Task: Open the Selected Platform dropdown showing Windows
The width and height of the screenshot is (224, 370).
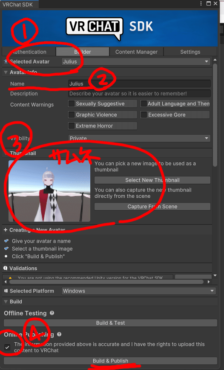Action: click(139, 291)
